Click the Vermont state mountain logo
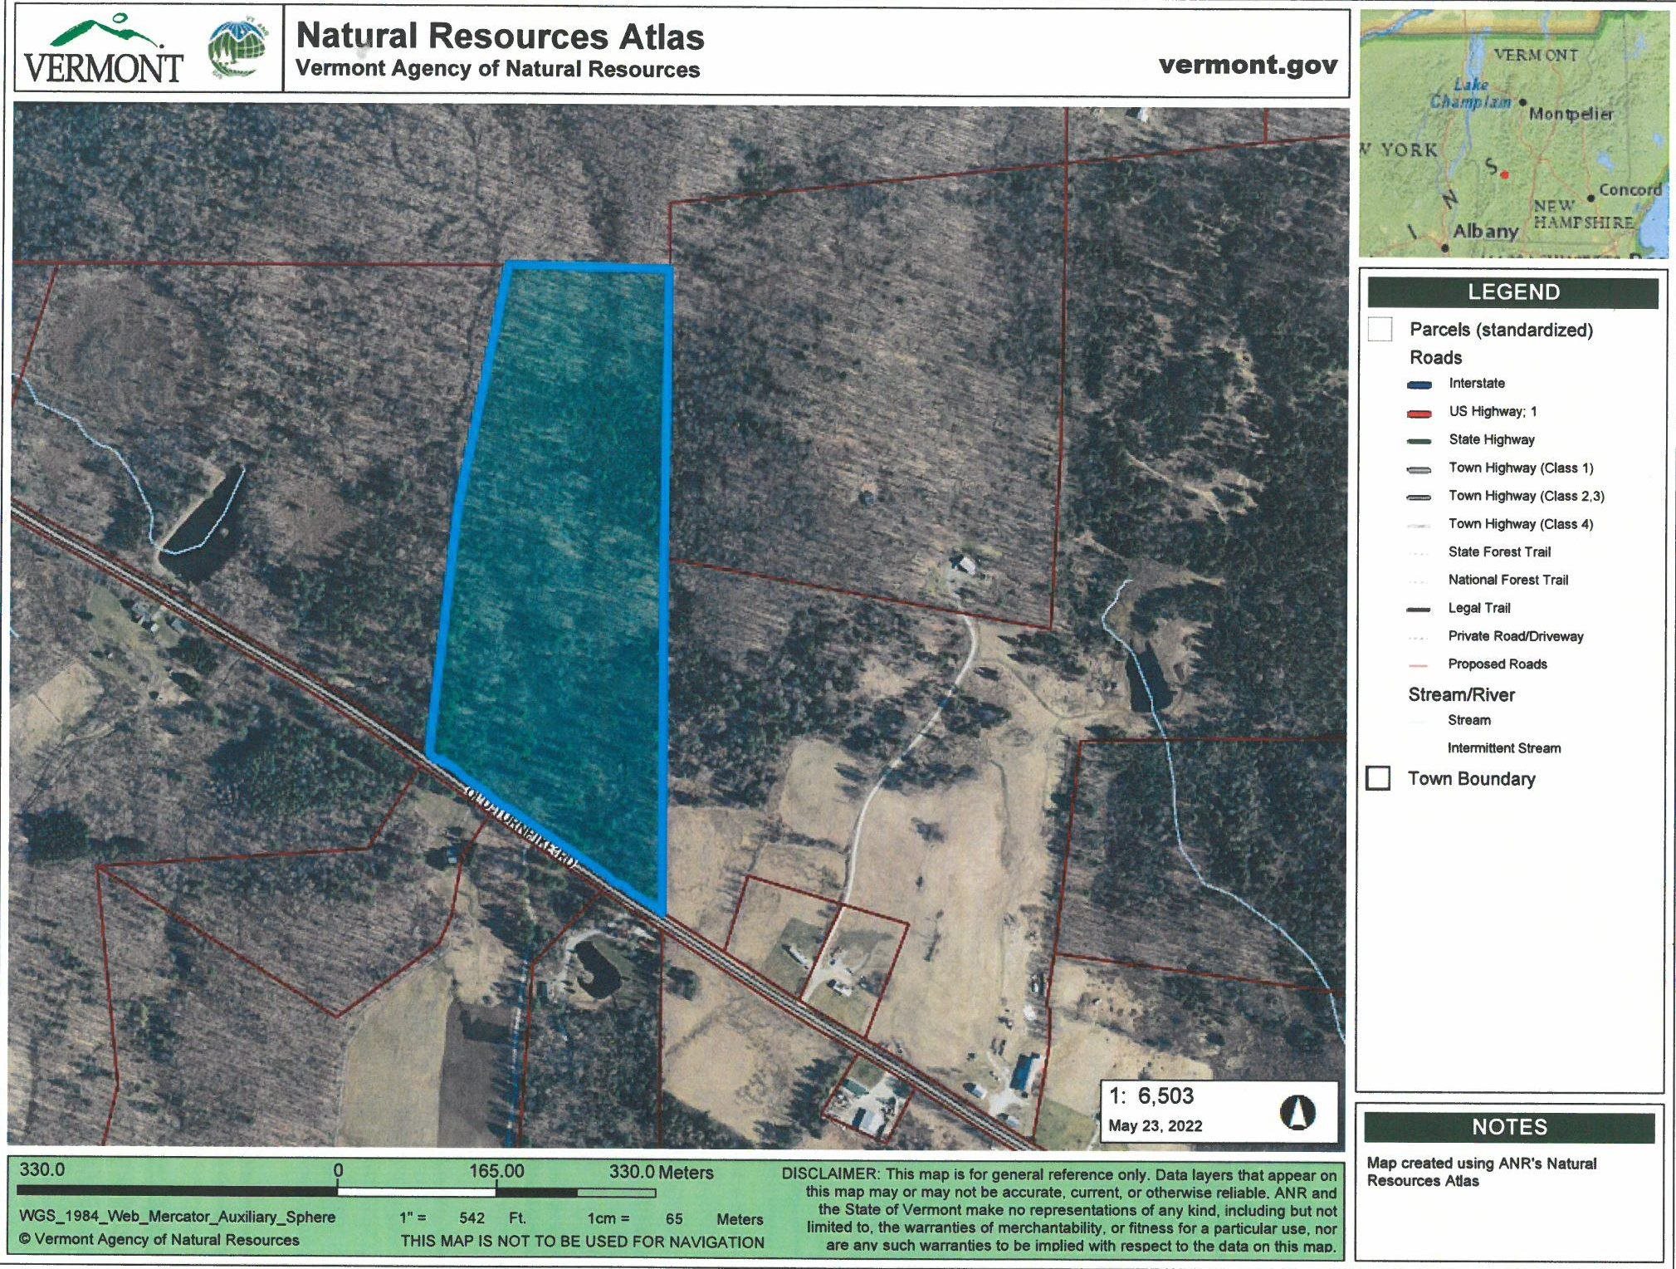This screenshot has height=1269, width=1676. point(103,48)
